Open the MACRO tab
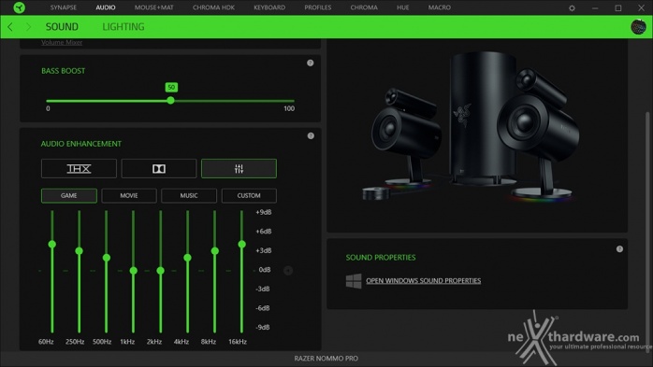The image size is (653, 367). click(440, 7)
